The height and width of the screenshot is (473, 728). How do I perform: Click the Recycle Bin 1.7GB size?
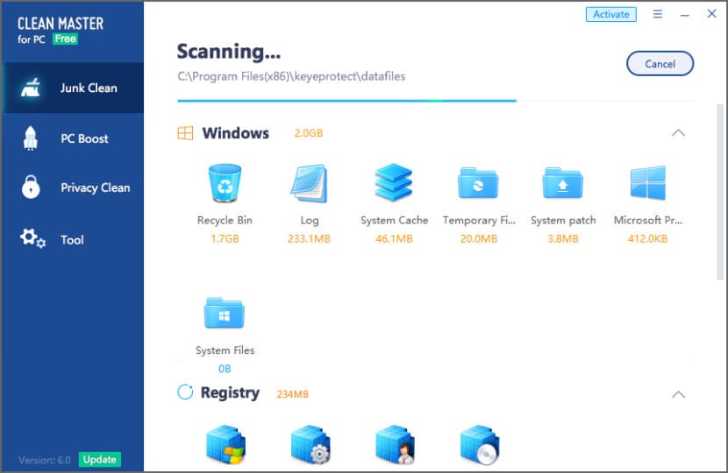(x=225, y=239)
